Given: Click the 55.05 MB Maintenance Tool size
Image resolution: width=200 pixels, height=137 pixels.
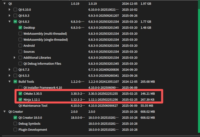Looking at the screenshot, I should (x=147, y=105).
